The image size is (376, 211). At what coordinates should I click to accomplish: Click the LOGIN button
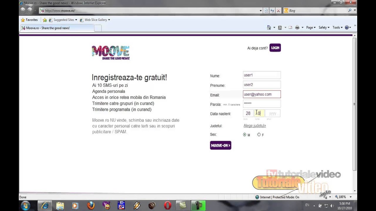[x=275, y=48]
